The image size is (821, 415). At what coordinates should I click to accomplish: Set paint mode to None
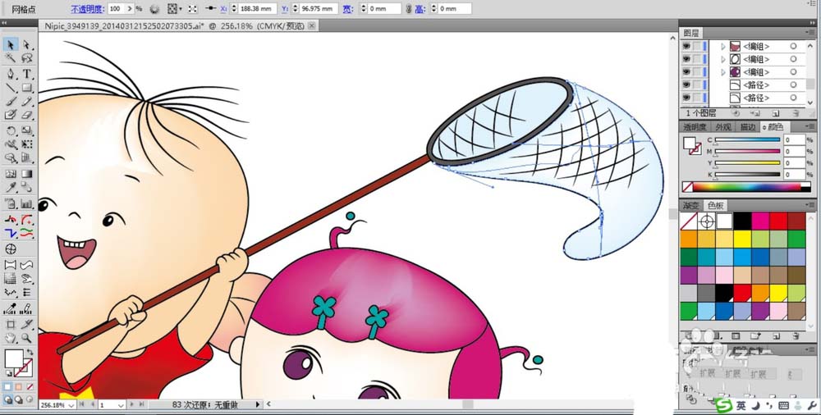30,387
